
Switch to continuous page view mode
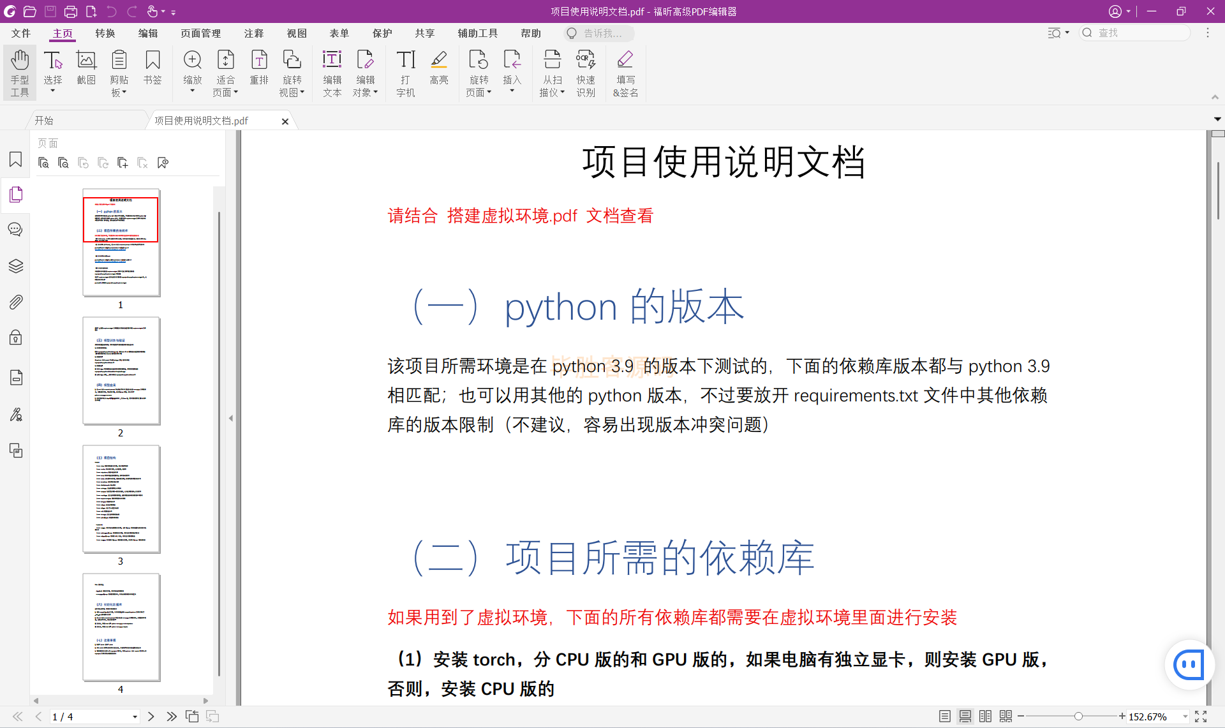(965, 717)
